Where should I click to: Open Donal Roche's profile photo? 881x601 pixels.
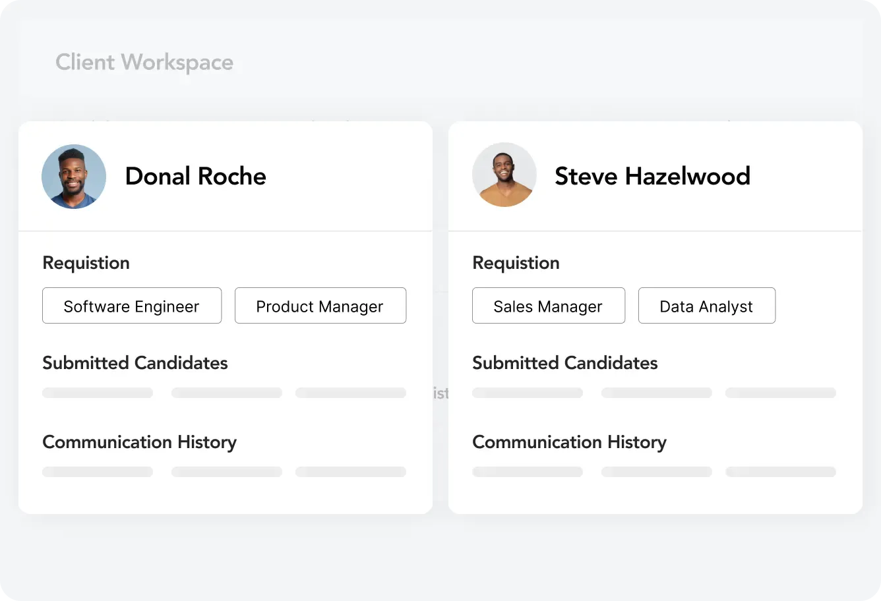click(74, 176)
